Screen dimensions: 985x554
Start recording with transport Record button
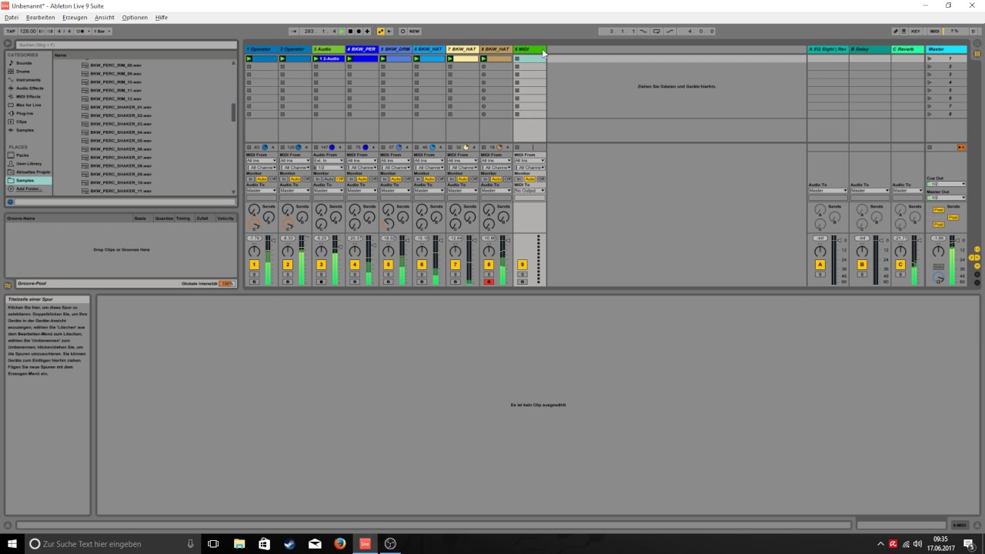tap(359, 32)
